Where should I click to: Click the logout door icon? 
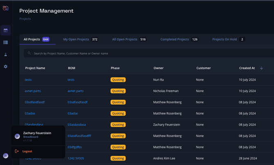(x=17, y=151)
